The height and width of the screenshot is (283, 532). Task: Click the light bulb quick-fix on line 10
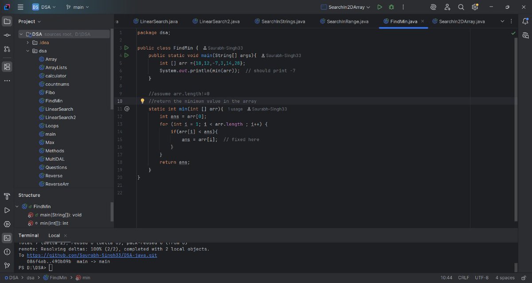(143, 101)
